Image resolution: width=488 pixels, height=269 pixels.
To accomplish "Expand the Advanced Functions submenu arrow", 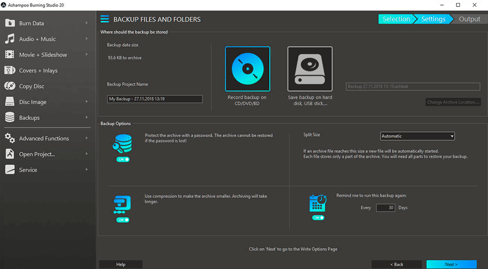I will coord(86,138).
